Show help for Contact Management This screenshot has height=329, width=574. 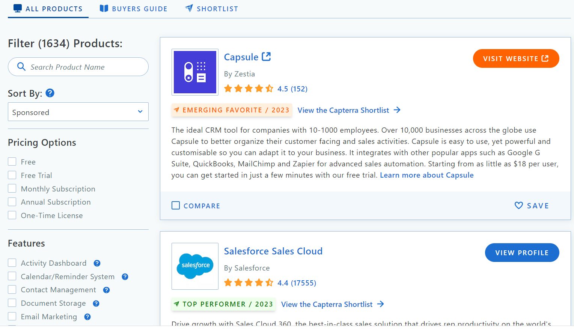pos(106,290)
